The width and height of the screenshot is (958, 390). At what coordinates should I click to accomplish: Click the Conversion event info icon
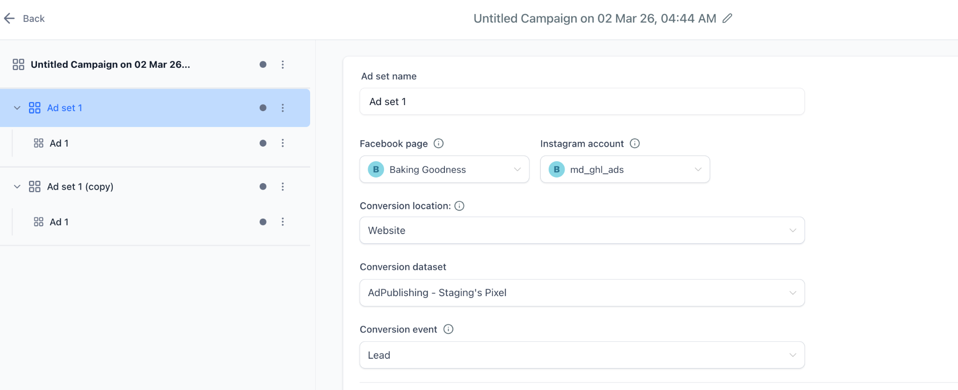(449, 329)
